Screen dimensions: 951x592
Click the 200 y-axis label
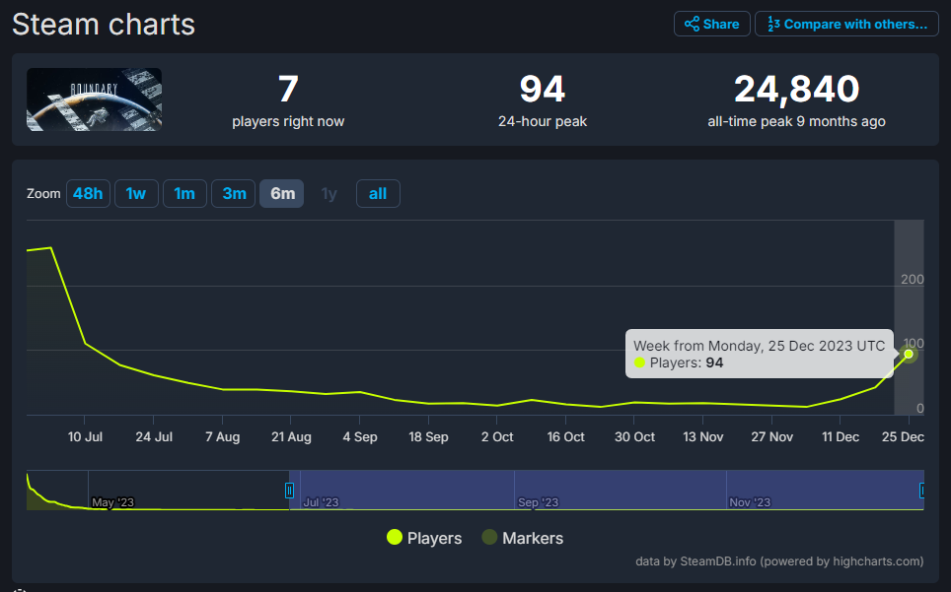point(913,279)
